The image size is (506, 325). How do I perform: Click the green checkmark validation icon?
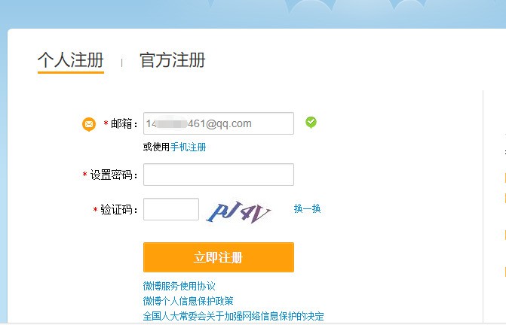click(311, 123)
